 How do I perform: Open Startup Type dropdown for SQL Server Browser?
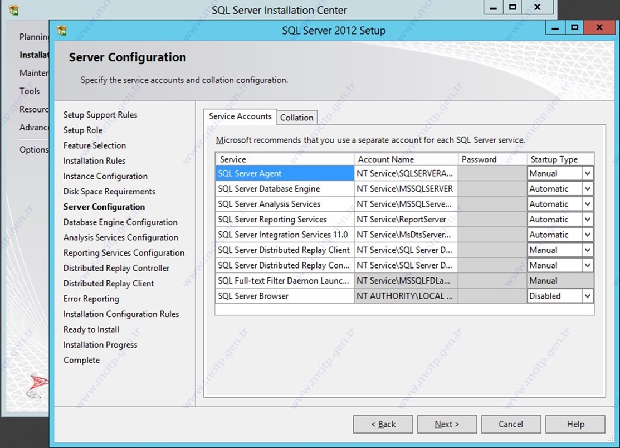pos(588,296)
